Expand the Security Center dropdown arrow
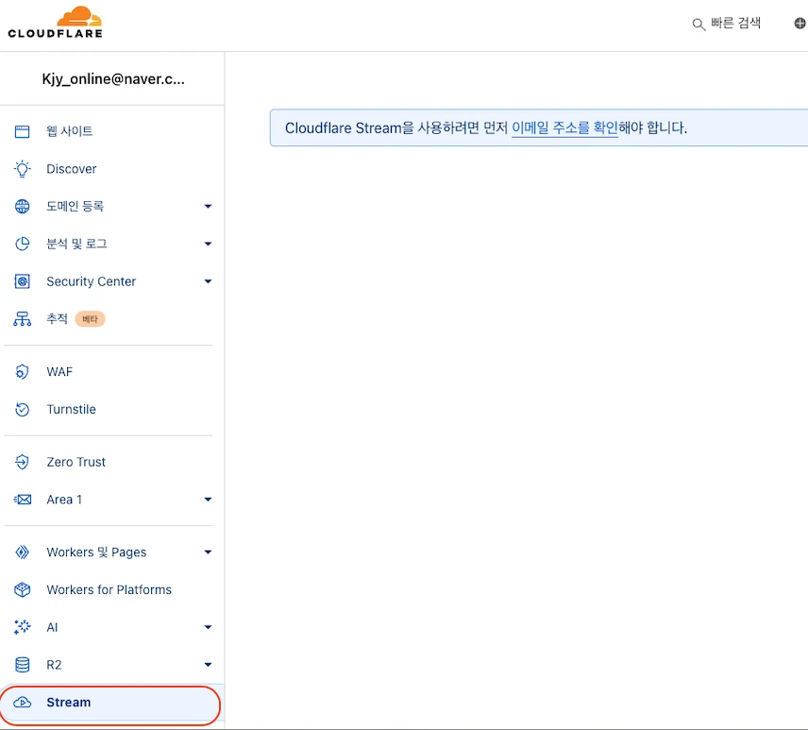 [208, 281]
